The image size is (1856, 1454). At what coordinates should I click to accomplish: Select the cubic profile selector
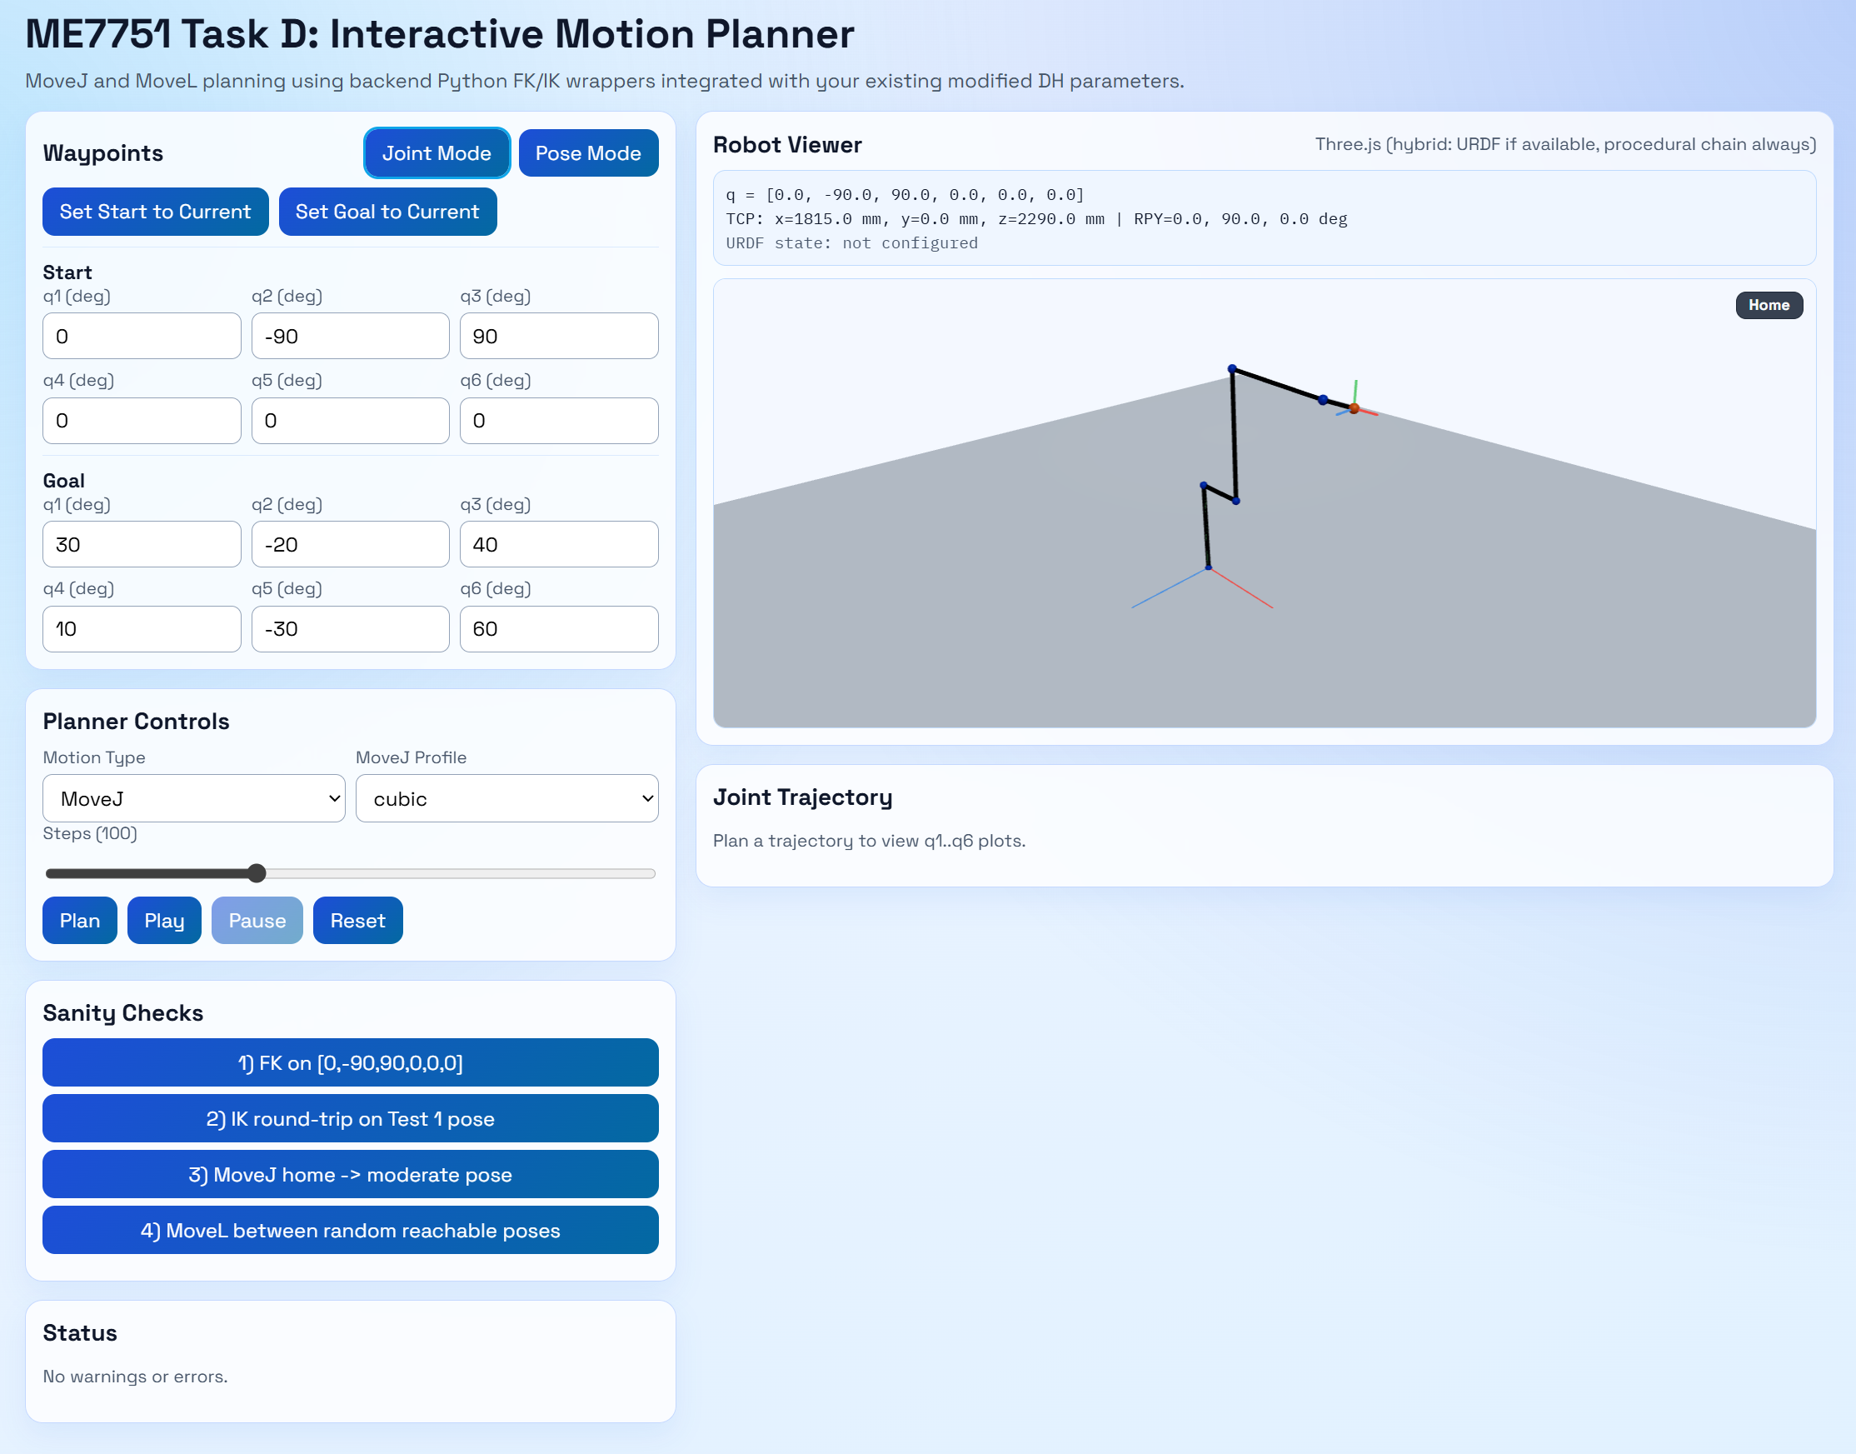506,798
